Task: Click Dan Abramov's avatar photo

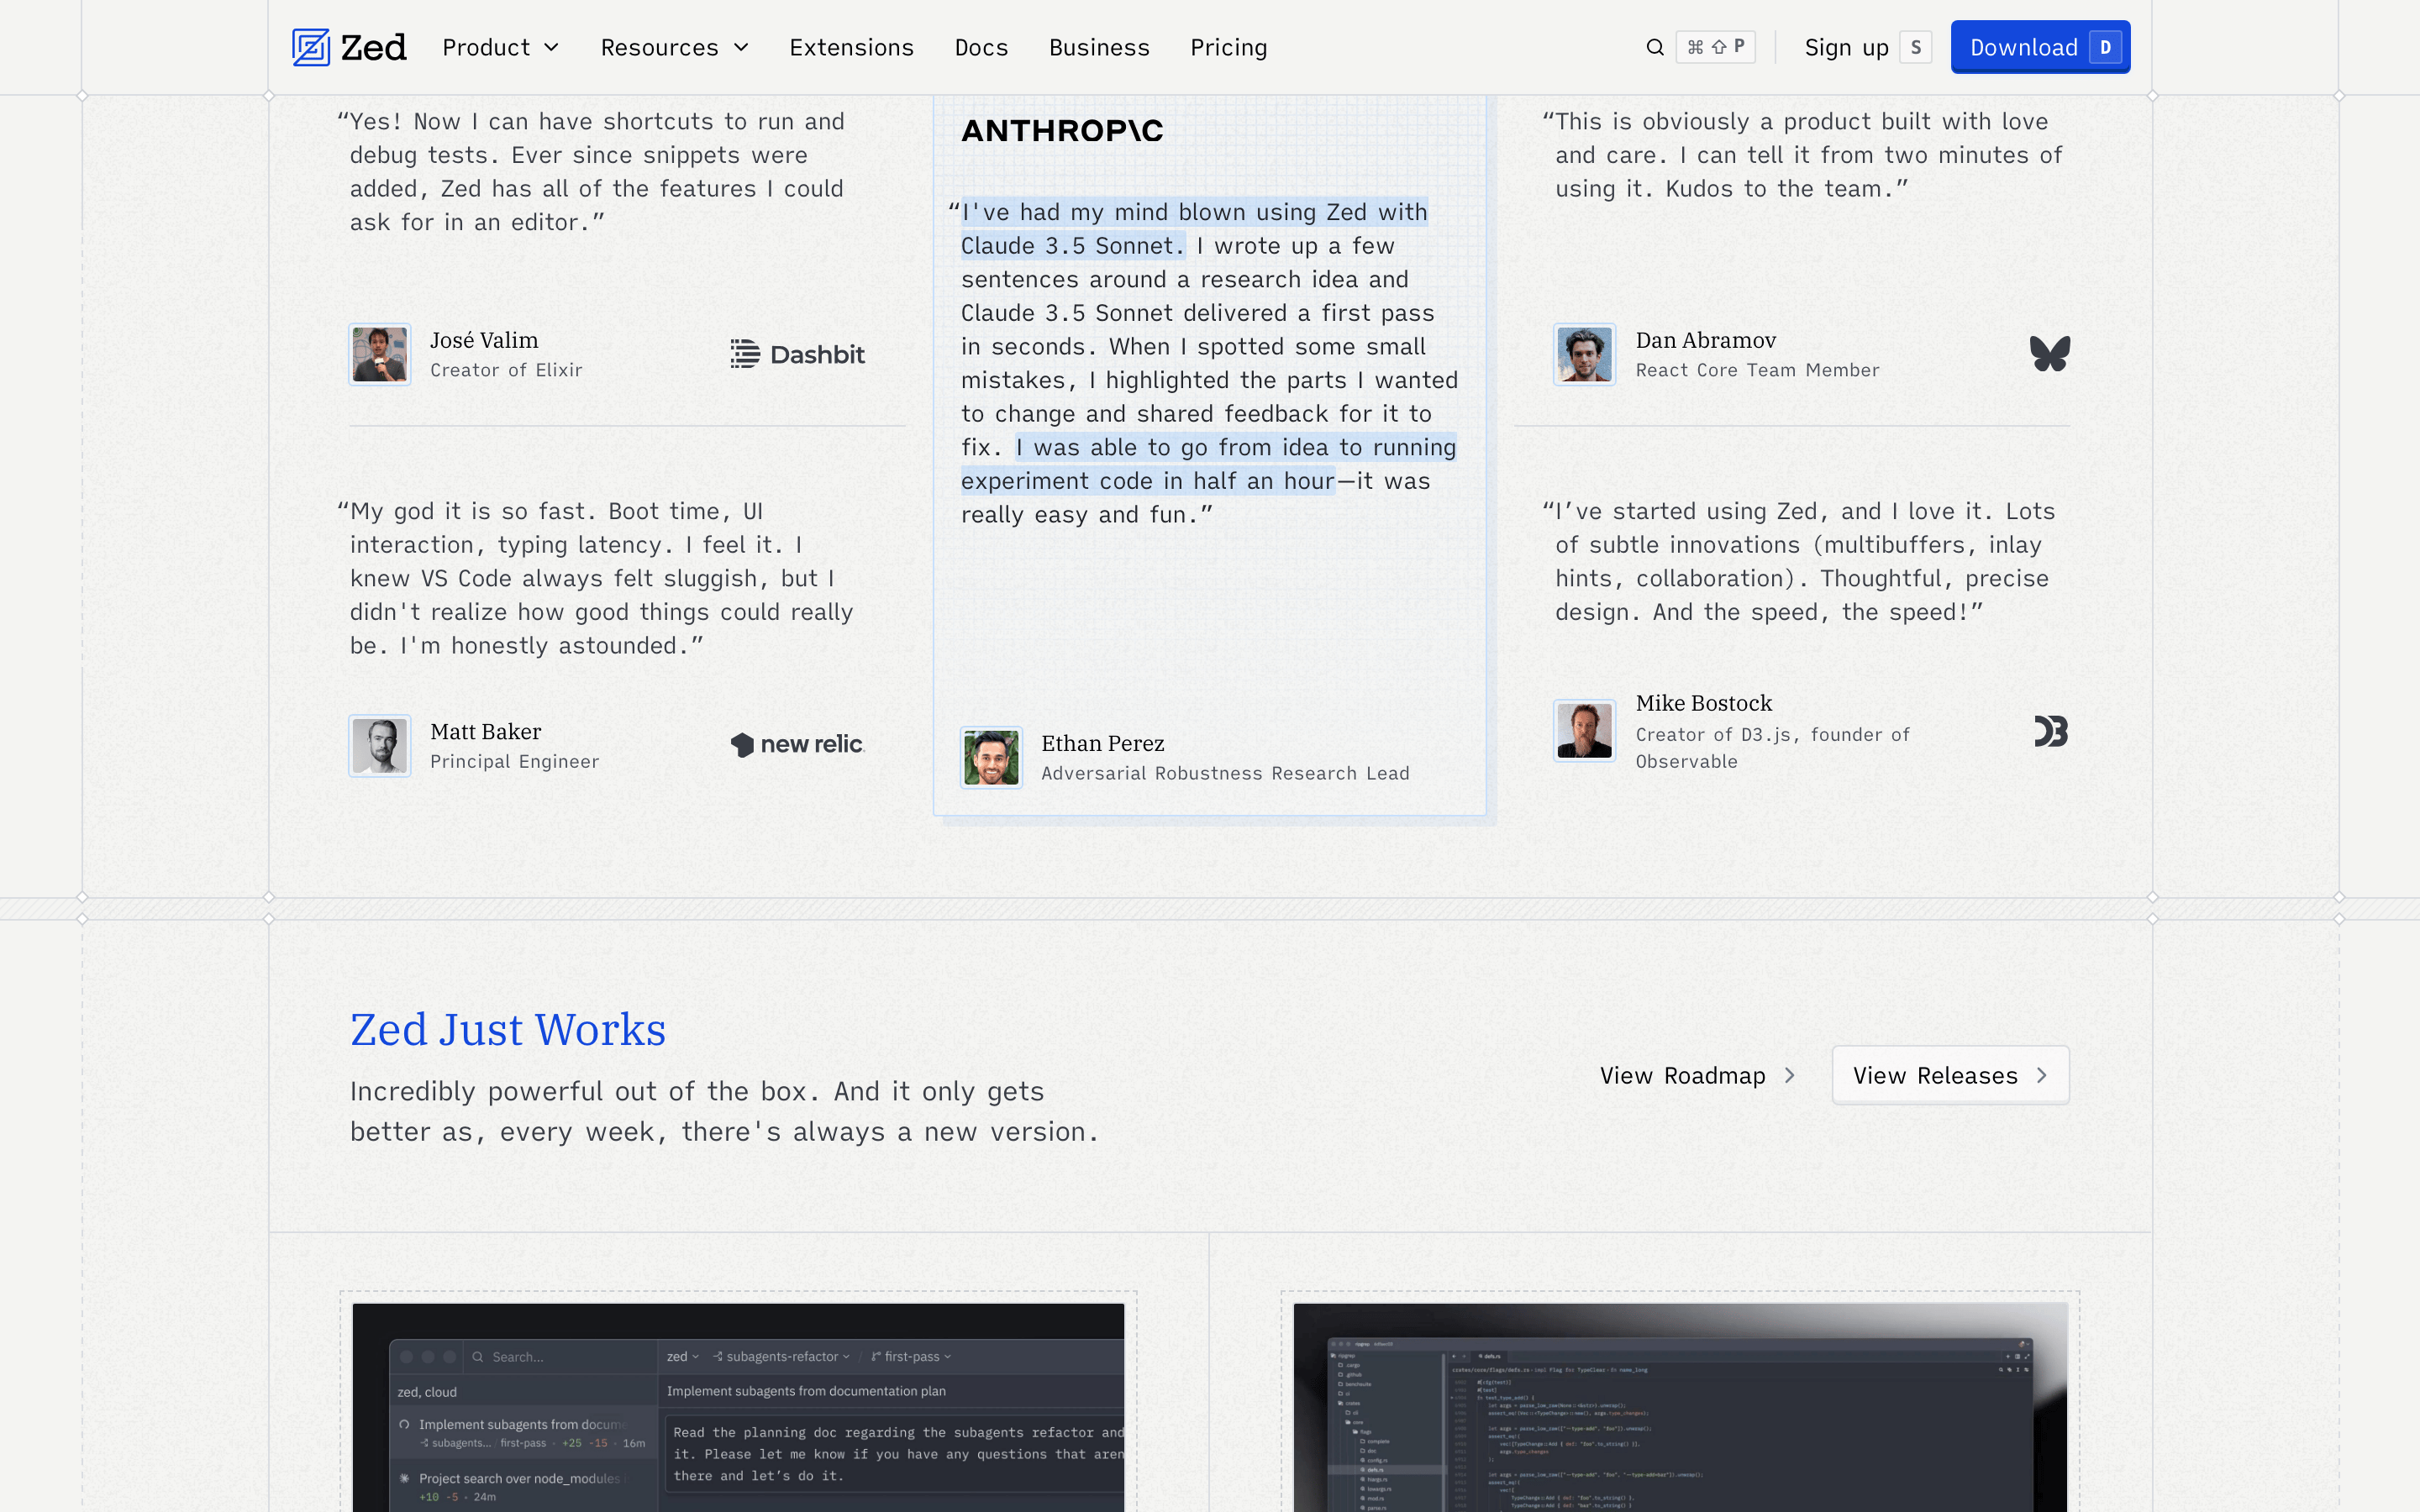Action: click(x=1584, y=354)
